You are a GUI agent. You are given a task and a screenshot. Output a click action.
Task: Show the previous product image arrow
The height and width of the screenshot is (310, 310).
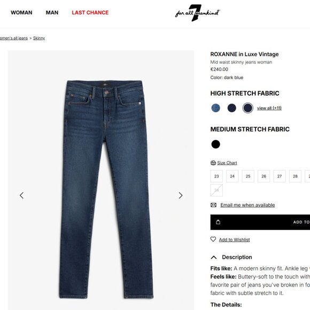point(22,195)
